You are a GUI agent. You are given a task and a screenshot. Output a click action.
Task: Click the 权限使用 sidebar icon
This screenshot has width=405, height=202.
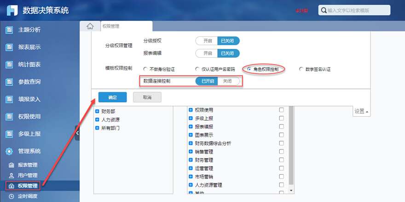point(9,117)
